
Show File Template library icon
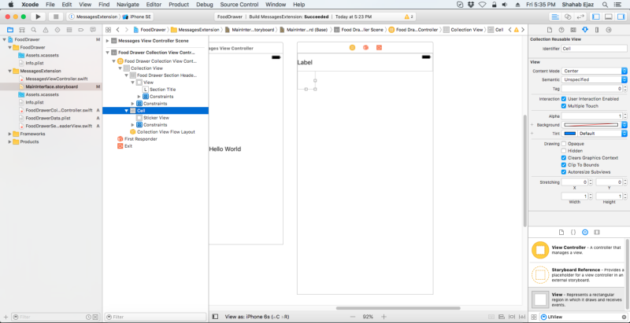click(x=561, y=233)
